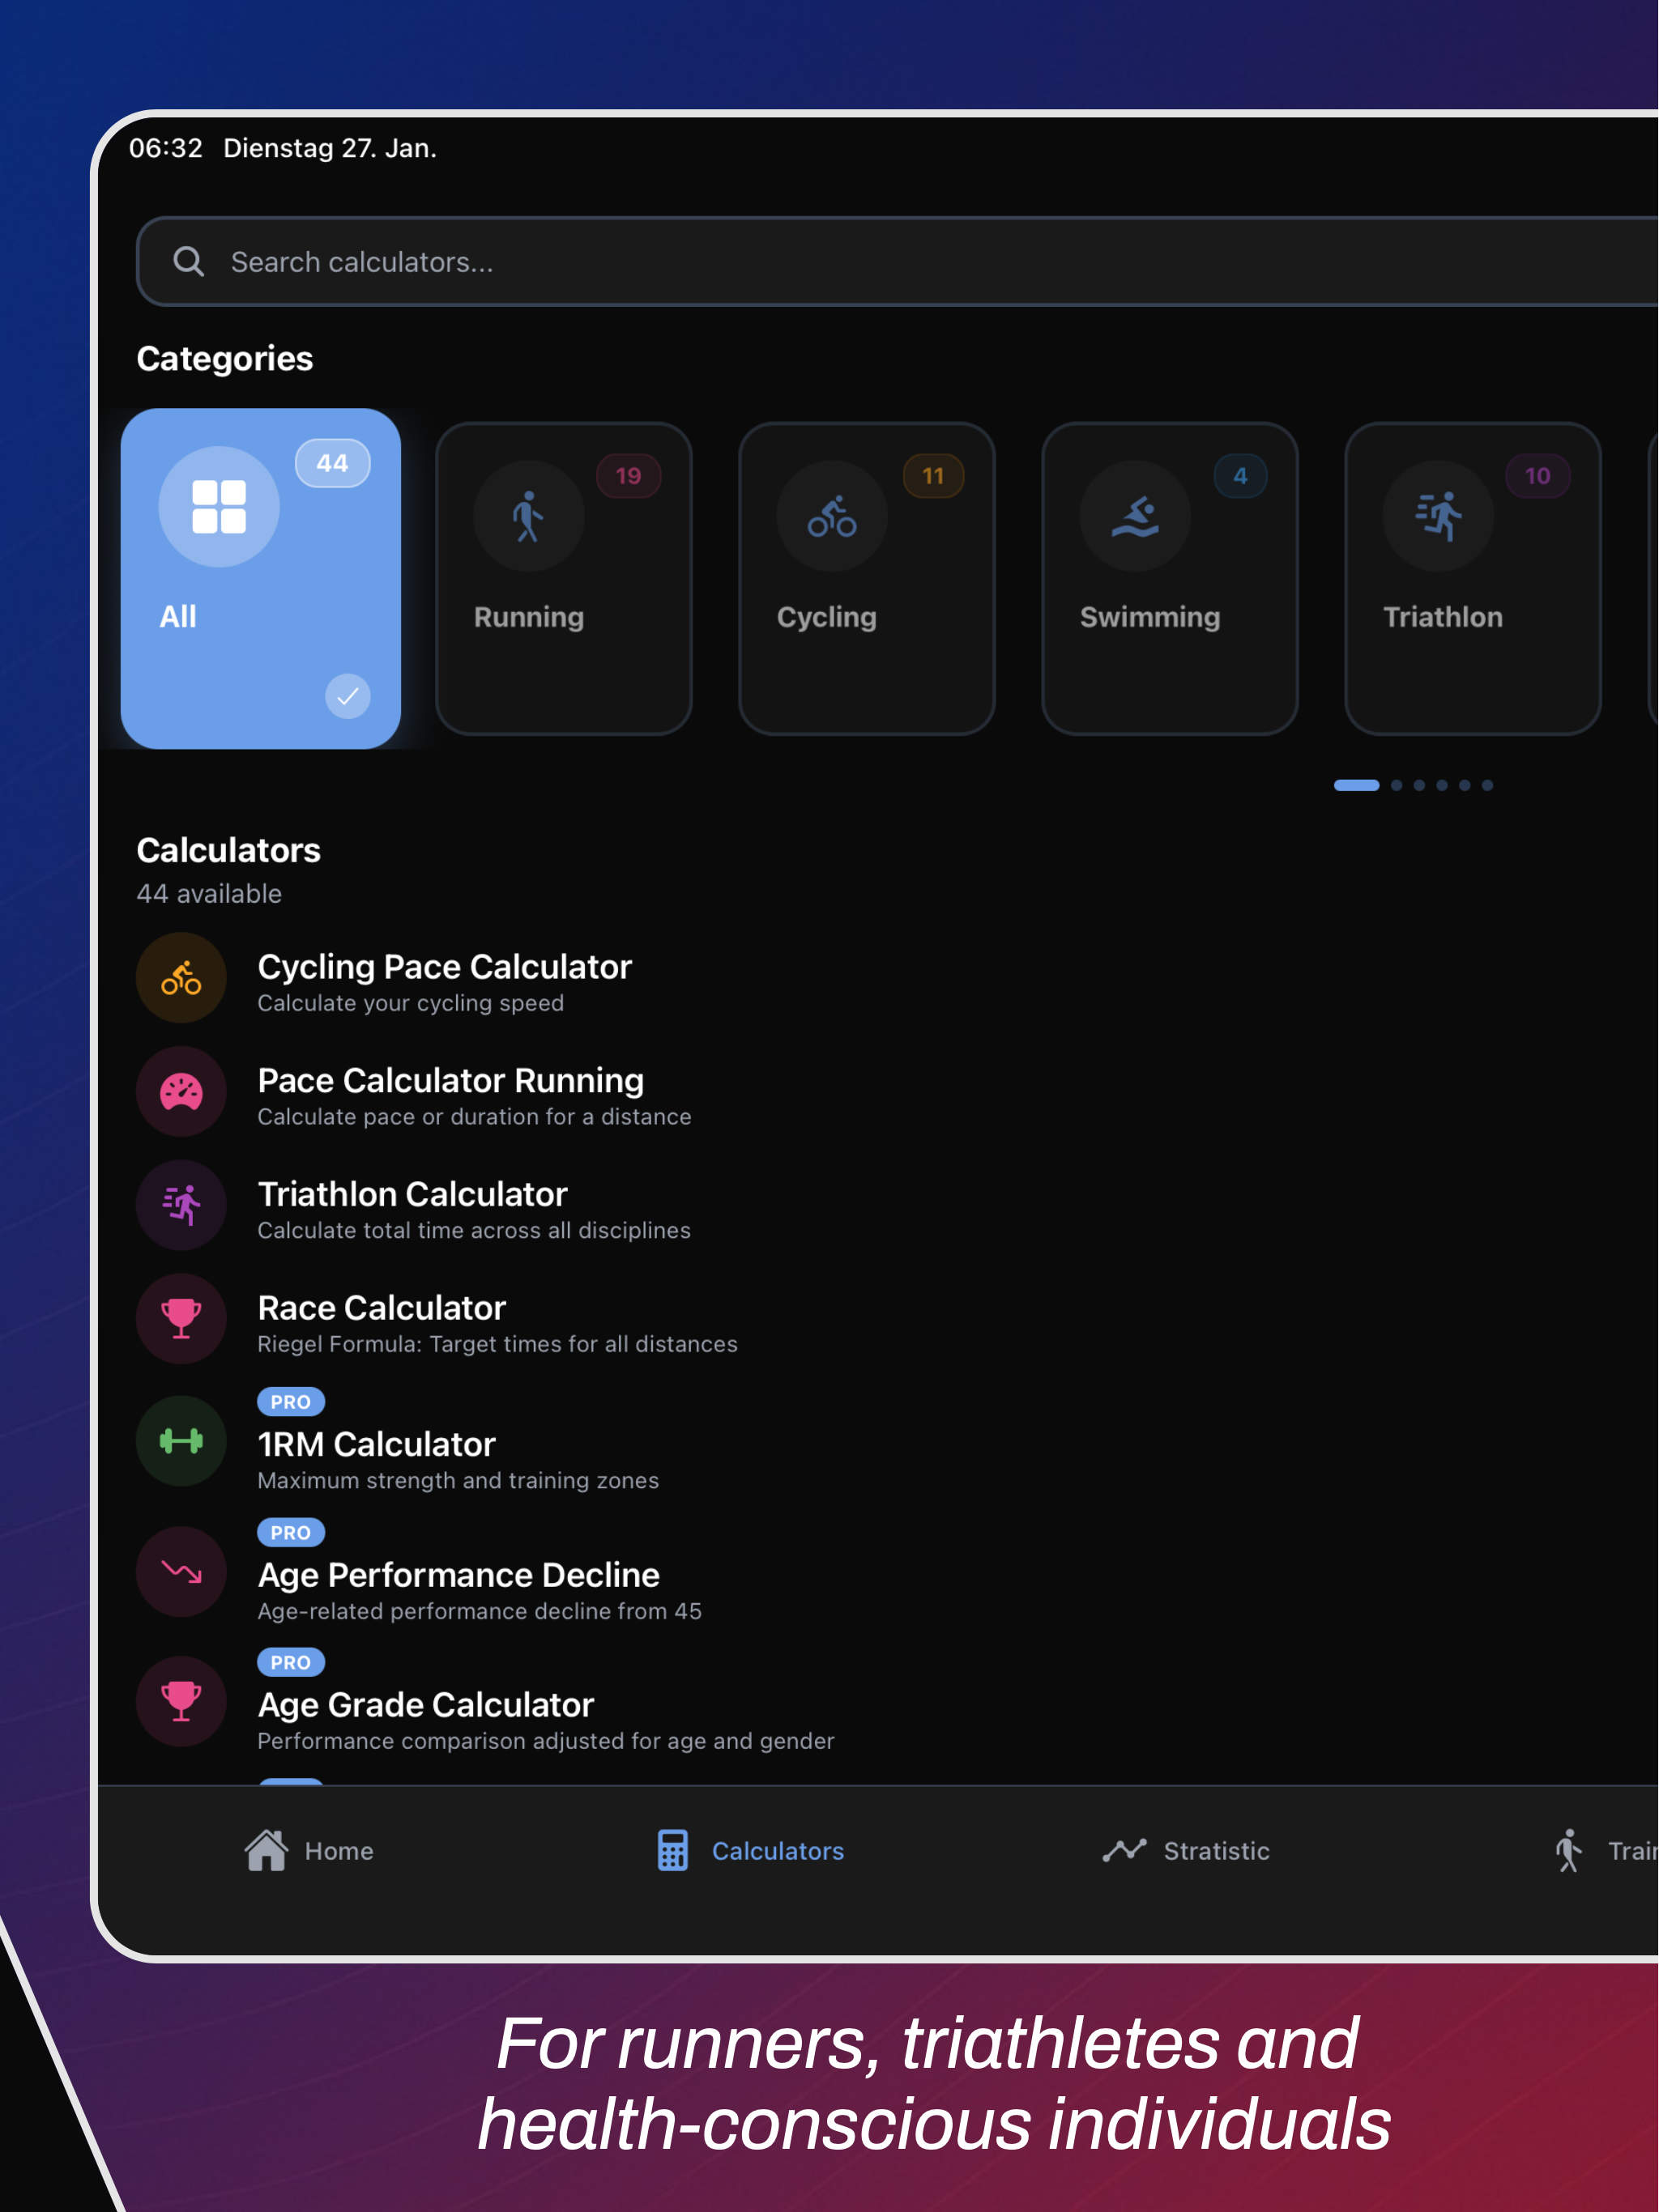The width and height of the screenshot is (1659, 2212).
Task: Select the Cycling category label
Action: (x=826, y=617)
